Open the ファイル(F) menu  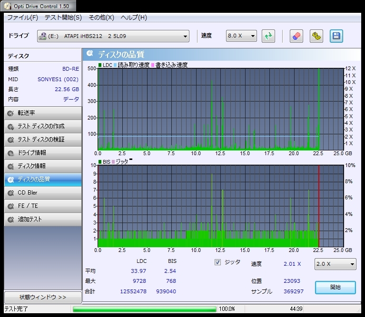coord(22,18)
